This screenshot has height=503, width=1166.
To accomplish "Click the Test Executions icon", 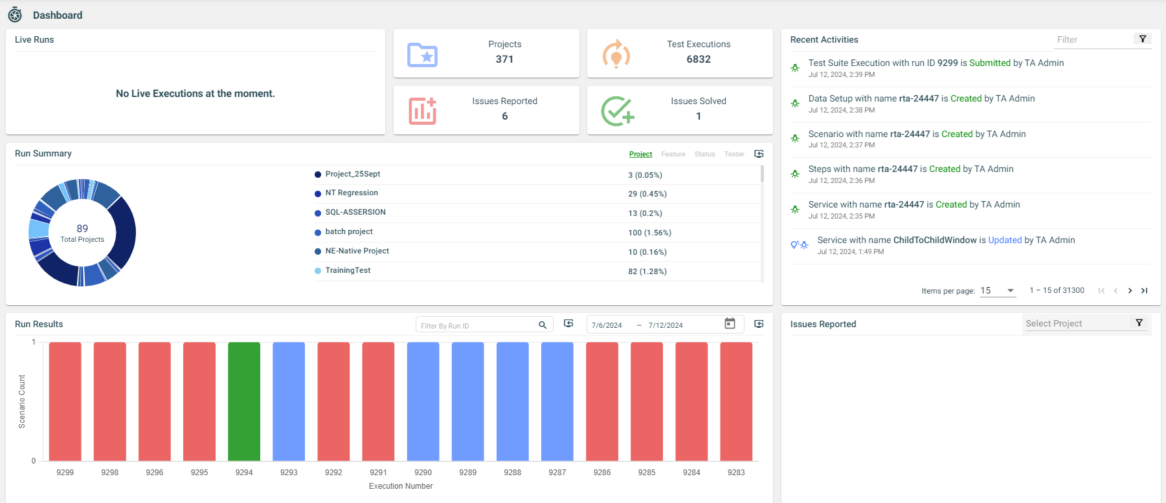I will pos(616,54).
